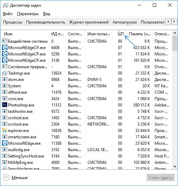Open the Параметры menu
The width and height of the screenshot is (178, 186).
(28, 14)
